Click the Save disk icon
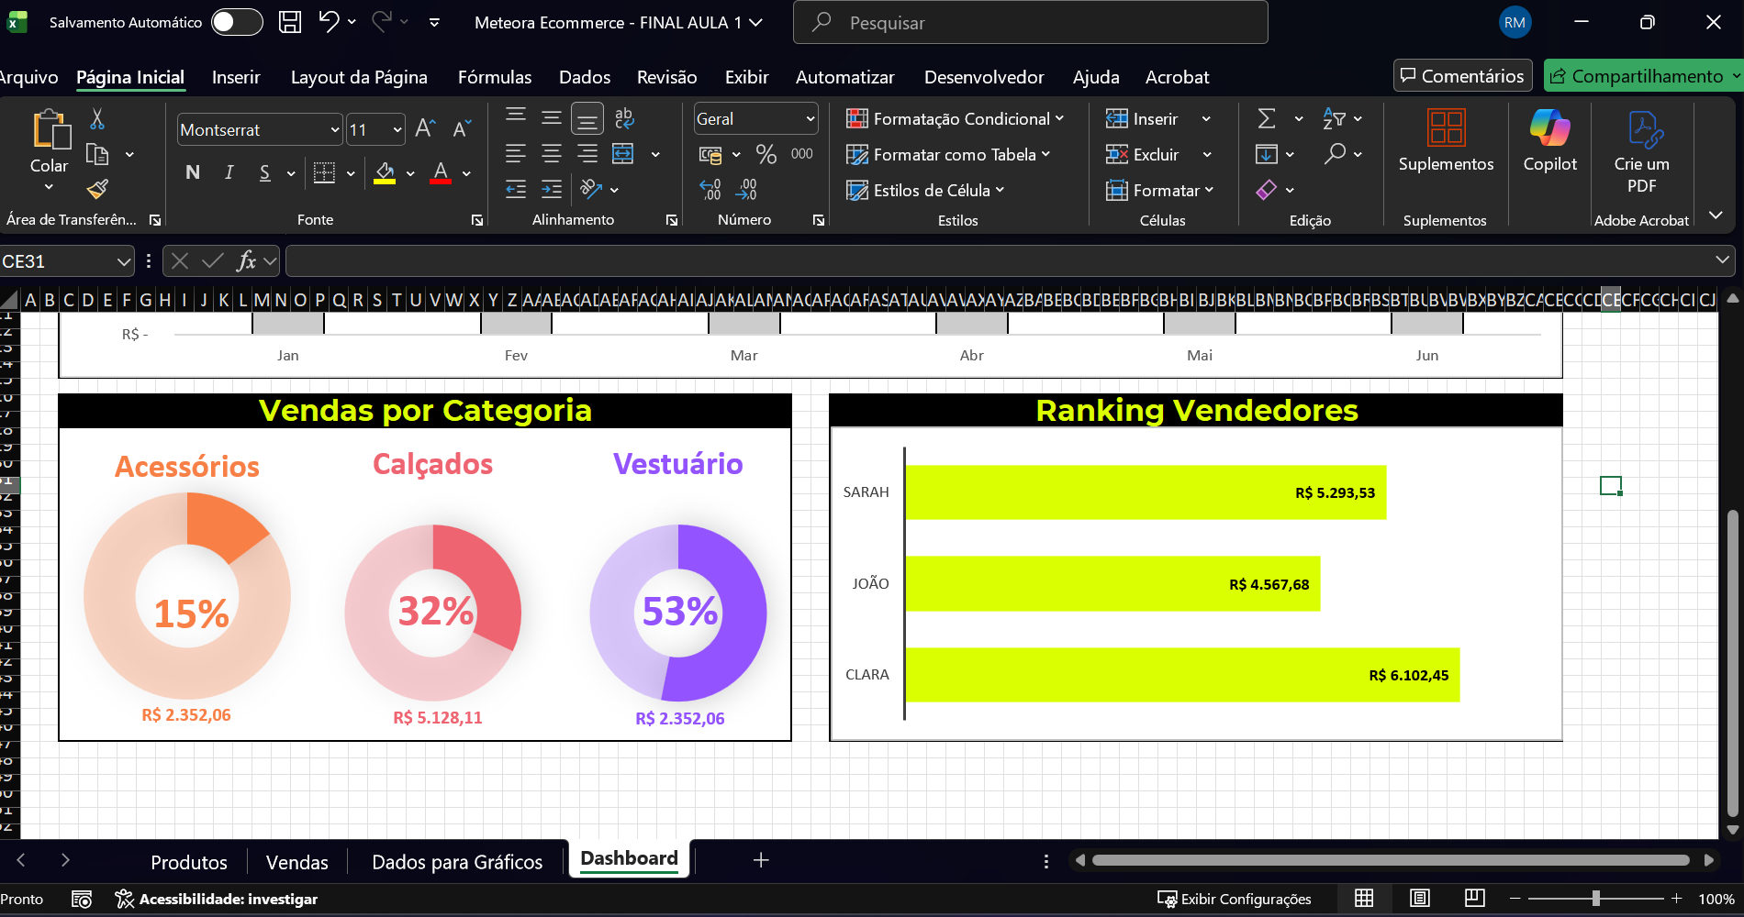The width and height of the screenshot is (1744, 917). pyautogui.click(x=290, y=22)
